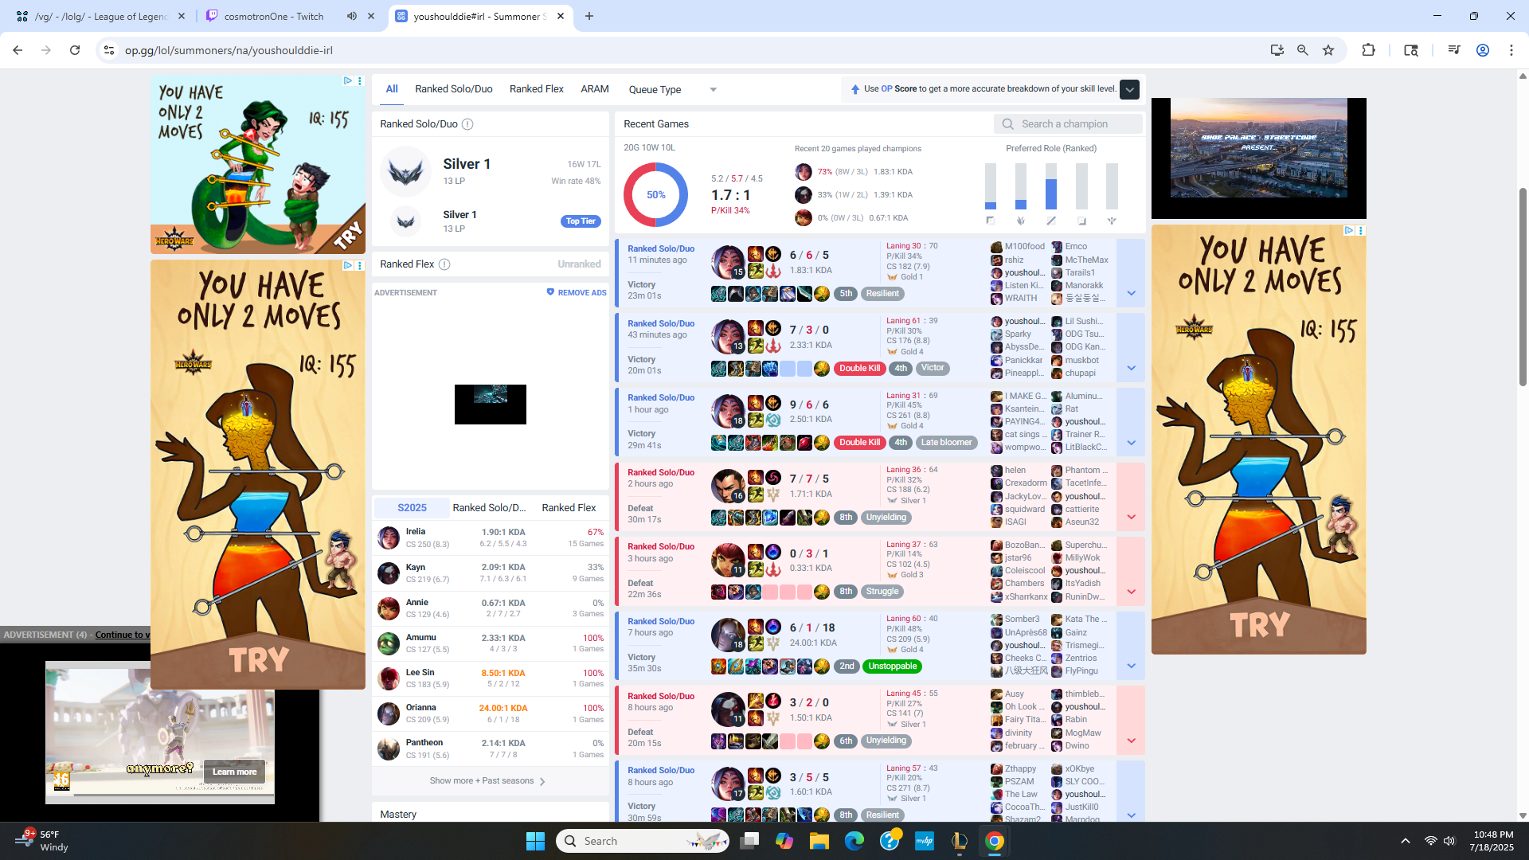The width and height of the screenshot is (1529, 860).
Task: Click the Windows taskbar Search box
Action: [x=642, y=841]
